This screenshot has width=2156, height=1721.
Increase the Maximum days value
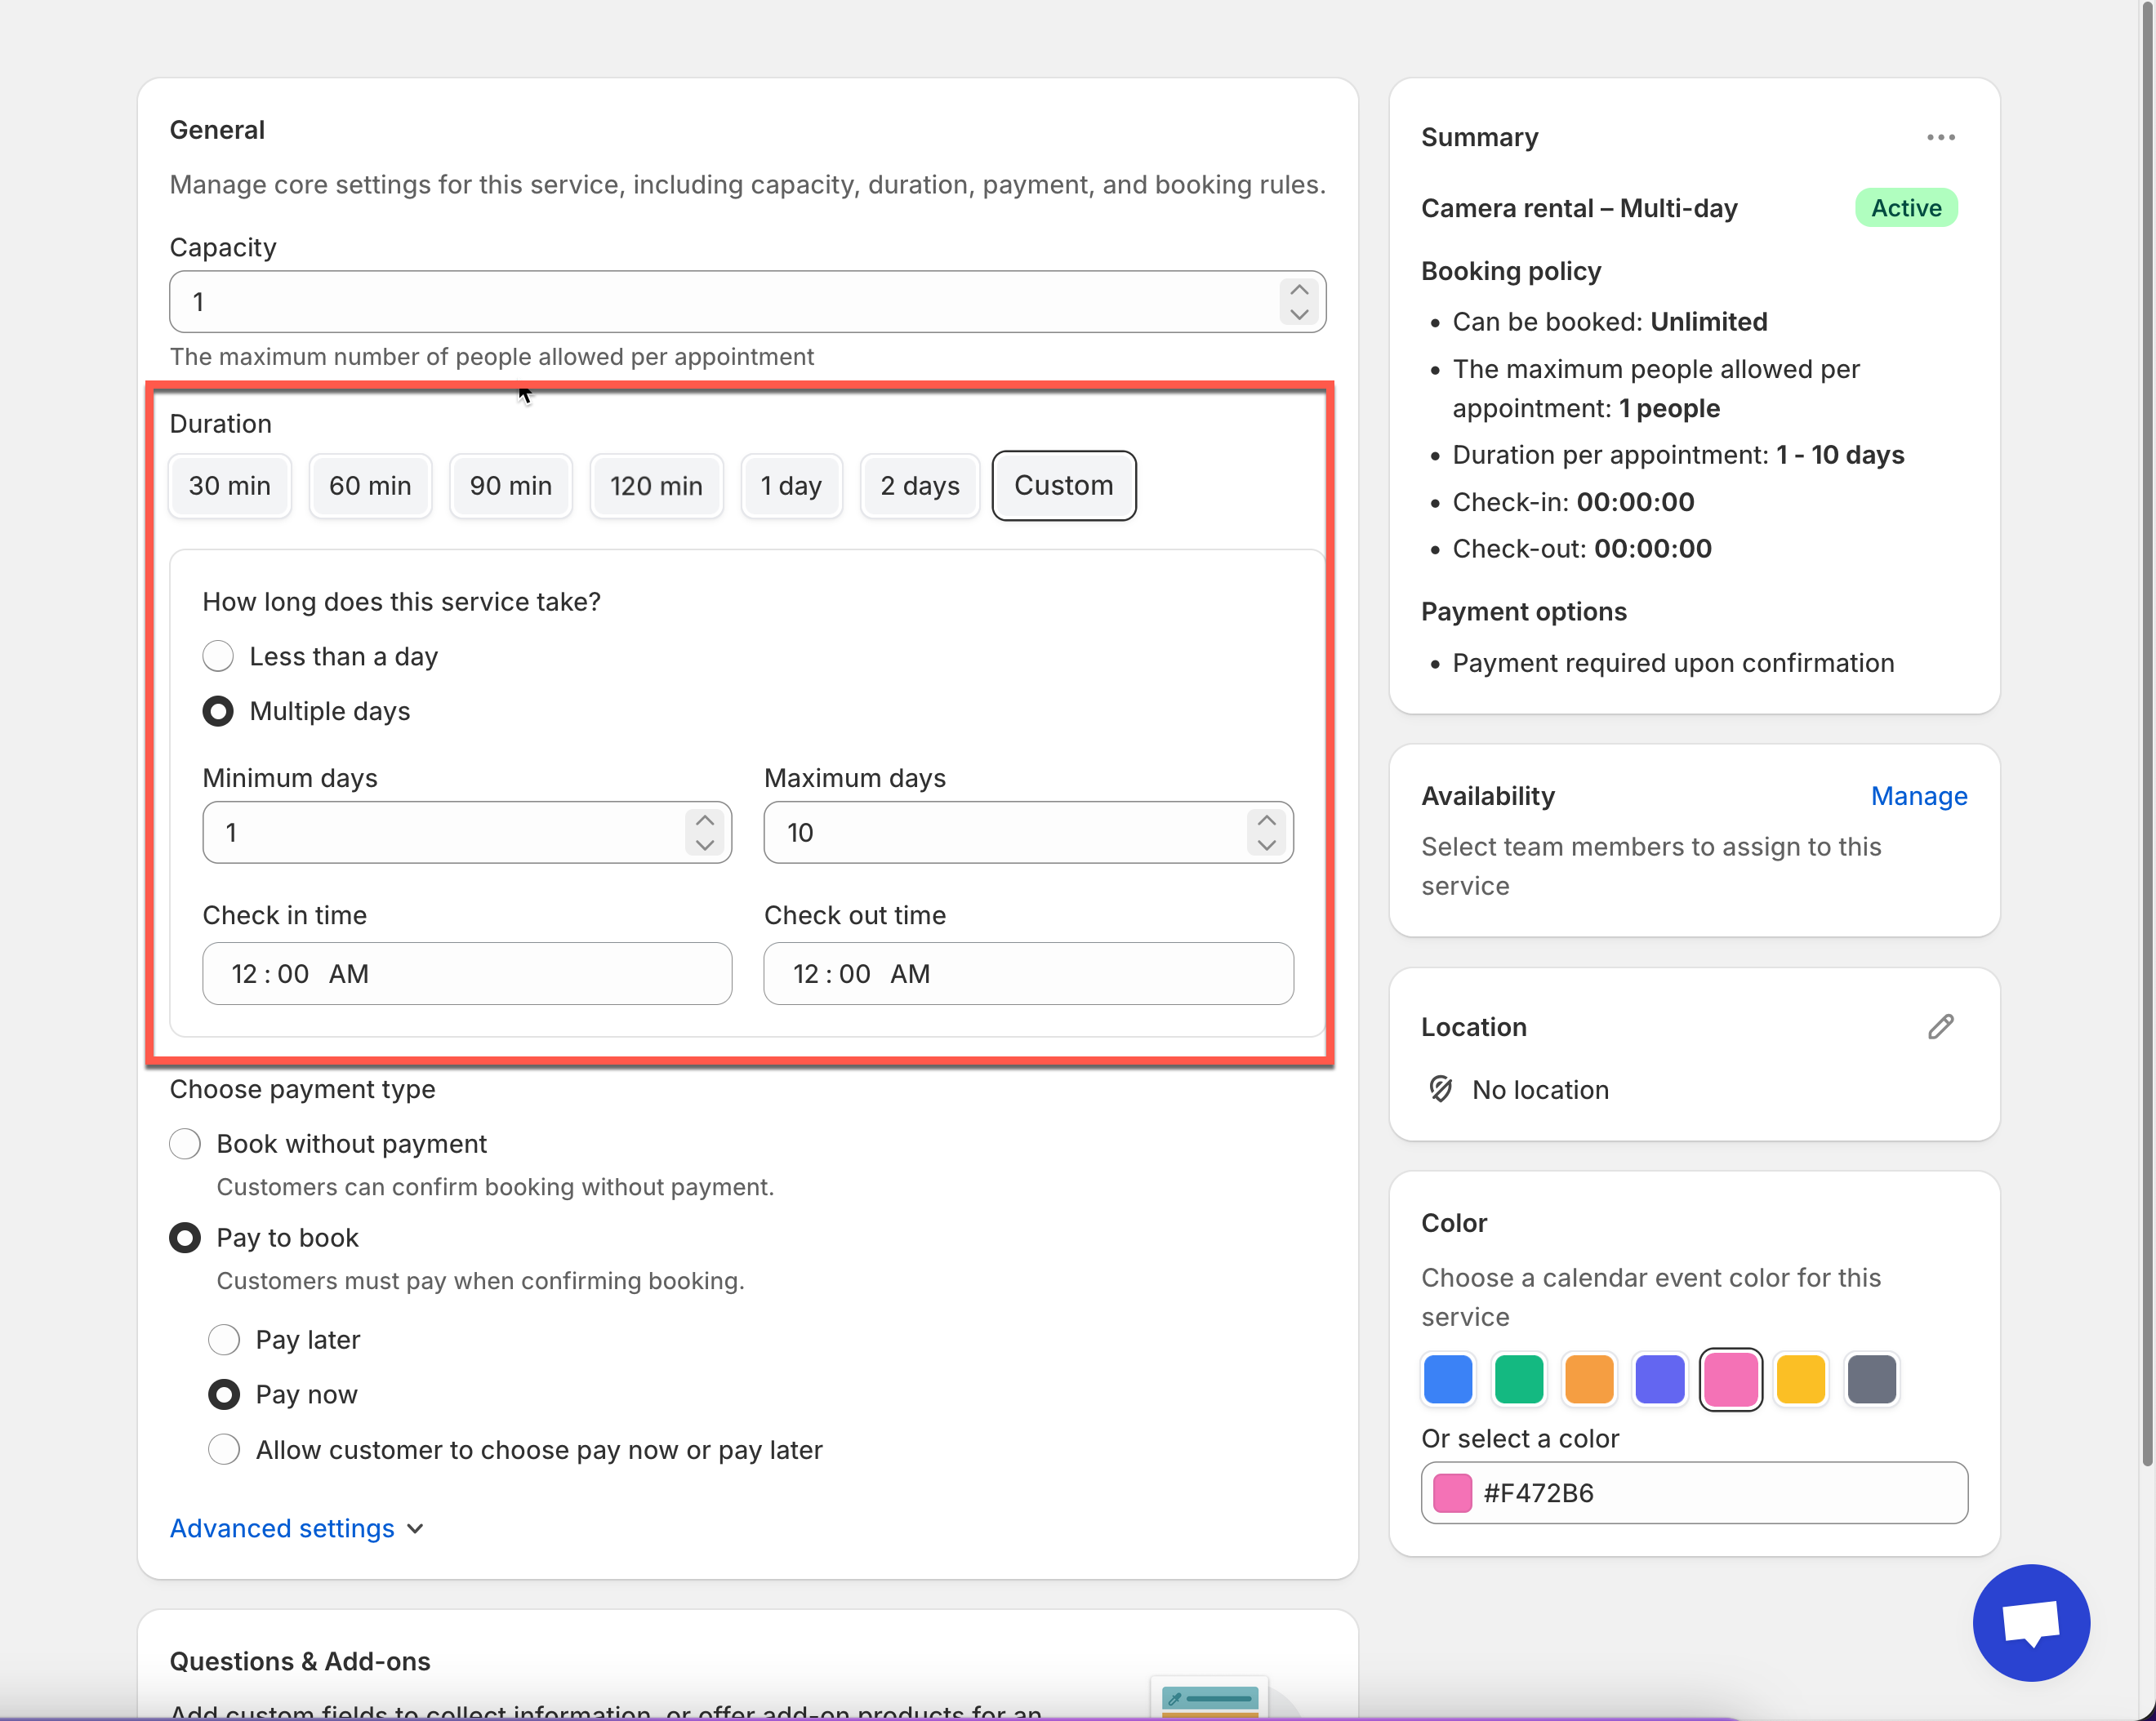(x=1266, y=820)
